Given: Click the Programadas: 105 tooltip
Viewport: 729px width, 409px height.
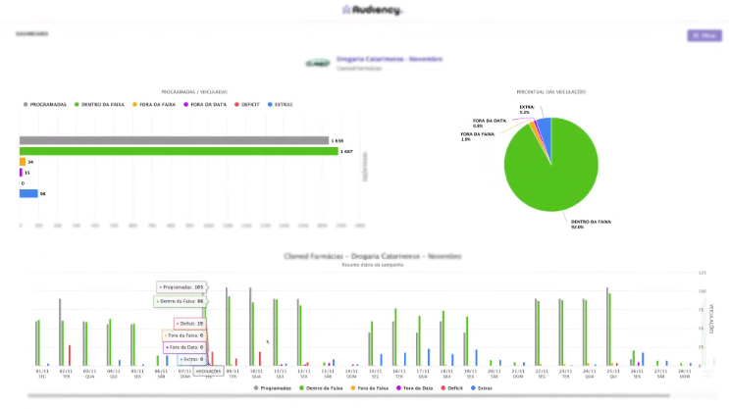Looking at the screenshot, I should point(182,287).
